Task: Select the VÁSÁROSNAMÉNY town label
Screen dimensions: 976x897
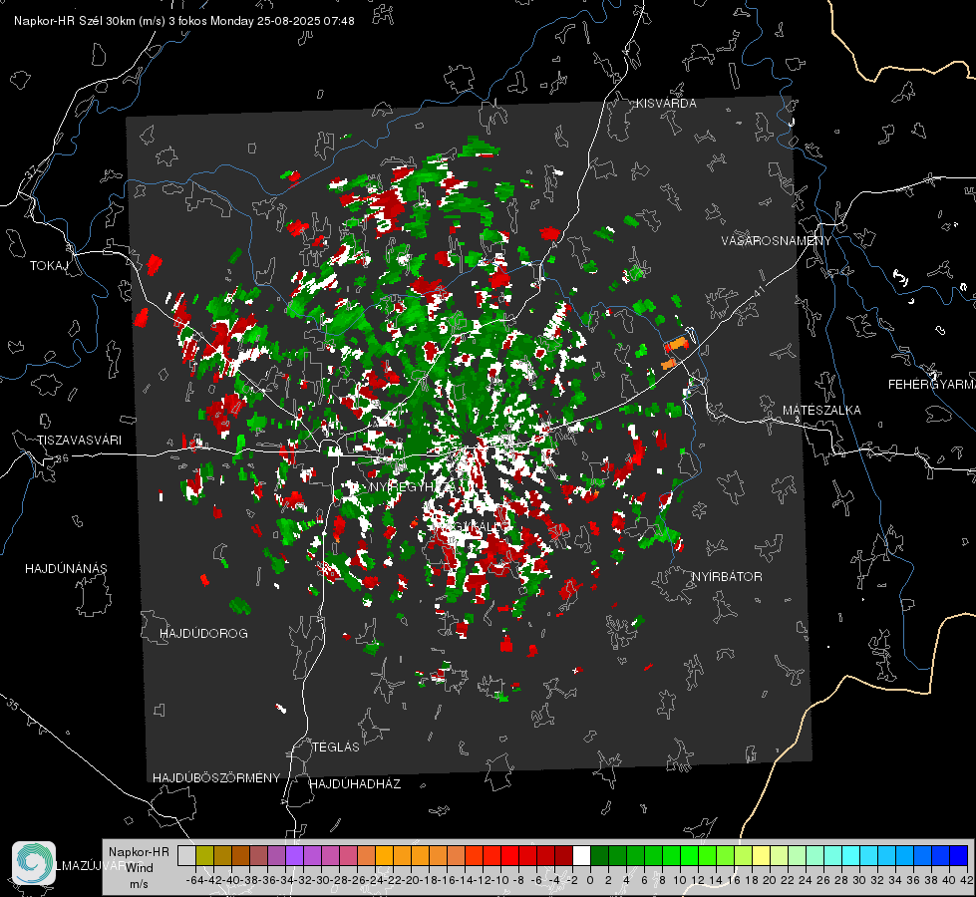Action: (x=777, y=240)
